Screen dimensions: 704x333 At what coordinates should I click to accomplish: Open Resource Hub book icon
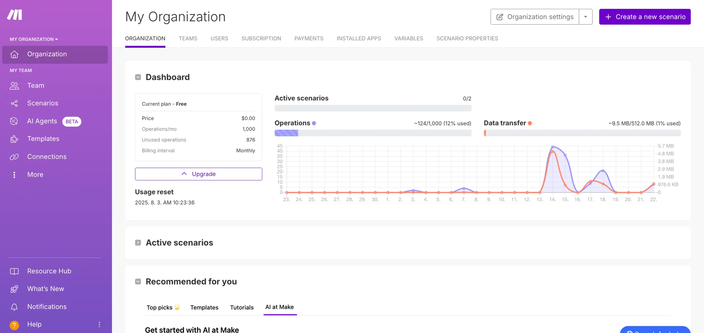[14, 271]
